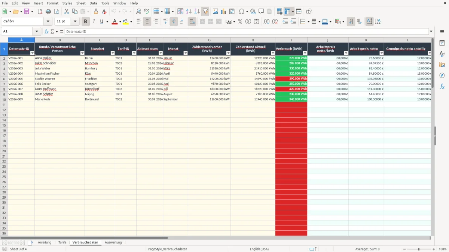Open the font color dropdown arrow

pos(120,22)
